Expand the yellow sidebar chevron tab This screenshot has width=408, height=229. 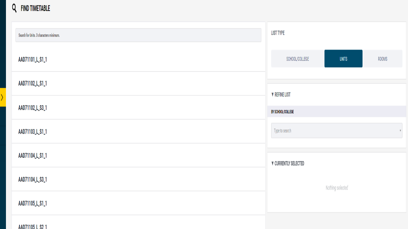3,98
